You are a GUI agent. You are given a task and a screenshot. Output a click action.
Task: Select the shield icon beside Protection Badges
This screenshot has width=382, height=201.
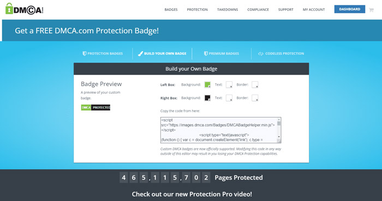point(84,53)
